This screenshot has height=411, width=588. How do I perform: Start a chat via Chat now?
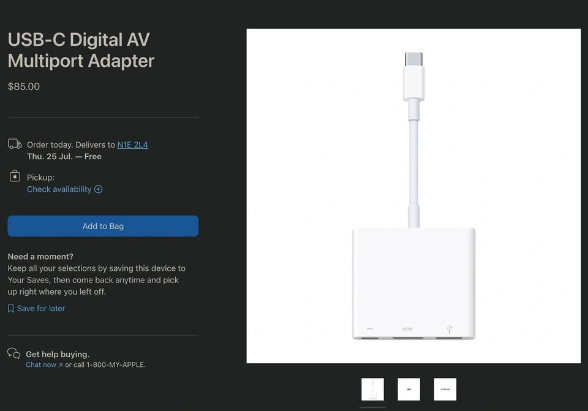pos(41,365)
